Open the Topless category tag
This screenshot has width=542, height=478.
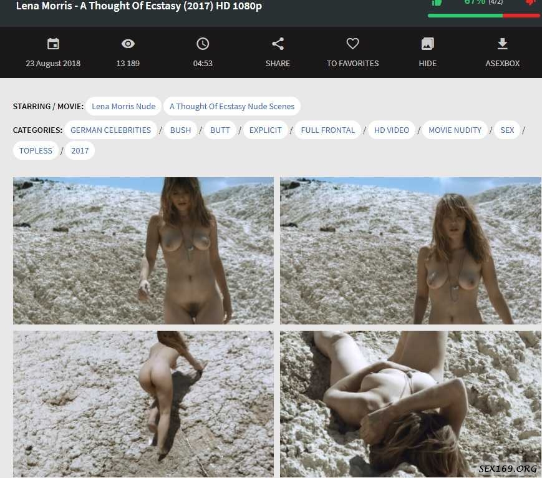[36, 150]
